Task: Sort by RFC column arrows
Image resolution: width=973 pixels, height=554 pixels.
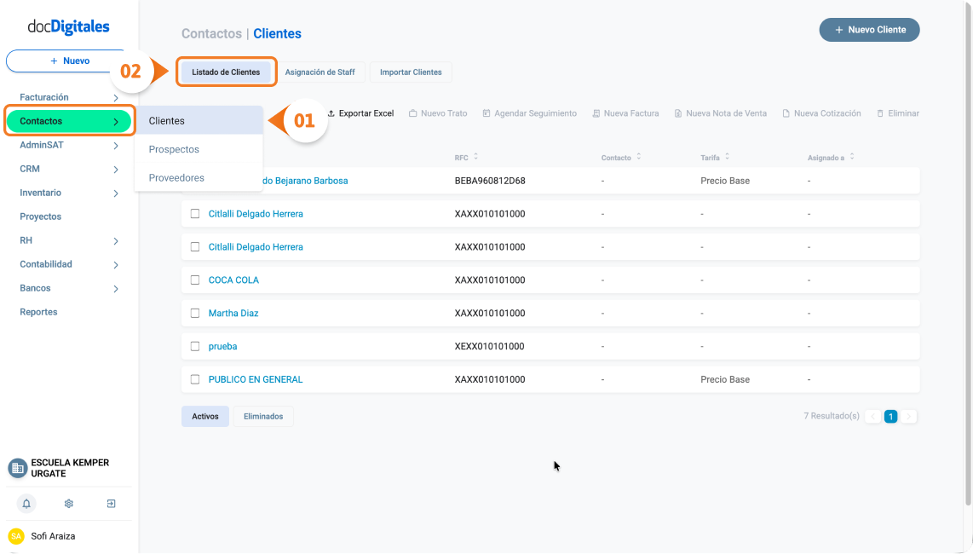Action: point(476,157)
